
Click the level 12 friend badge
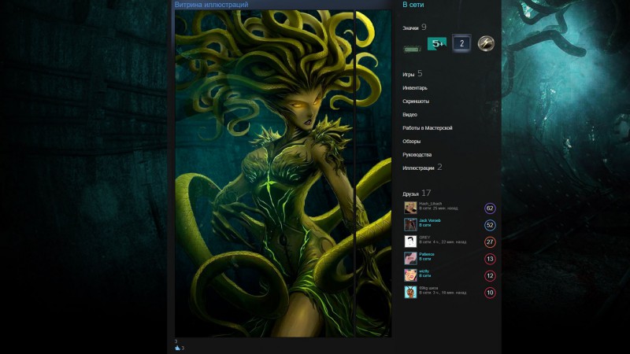point(490,276)
